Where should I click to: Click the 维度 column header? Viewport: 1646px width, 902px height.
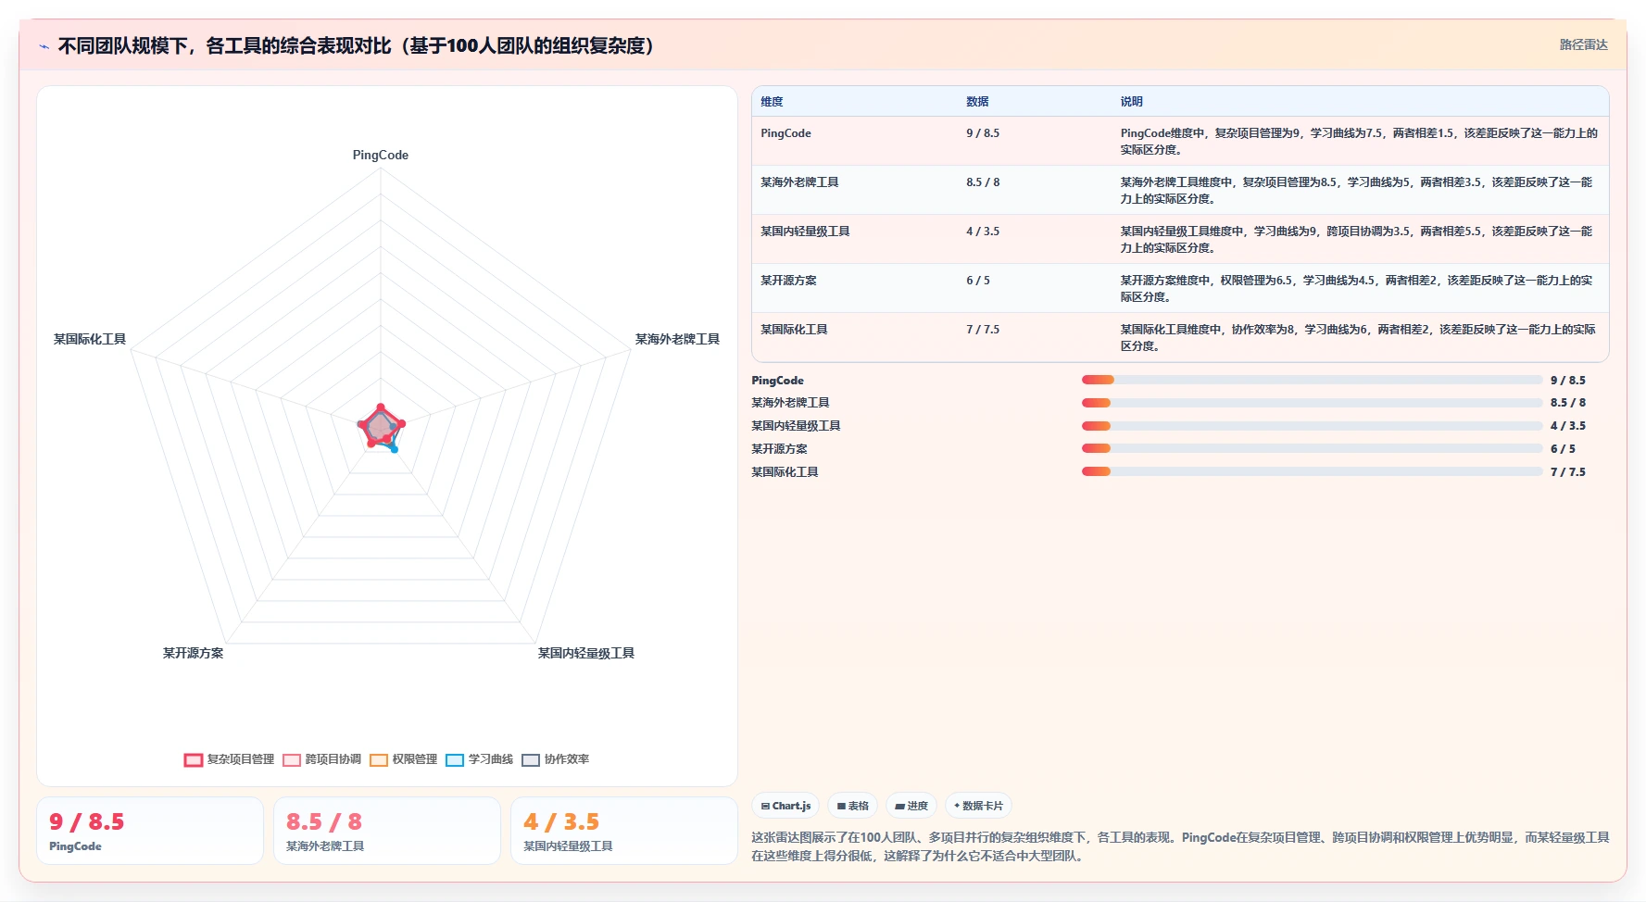[x=772, y=102]
